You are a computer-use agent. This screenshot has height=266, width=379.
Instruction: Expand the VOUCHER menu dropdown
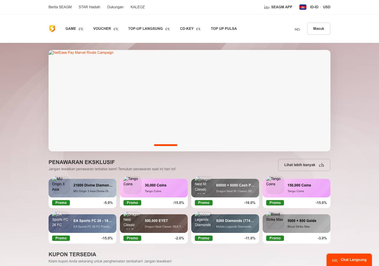[x=116, y=29]
